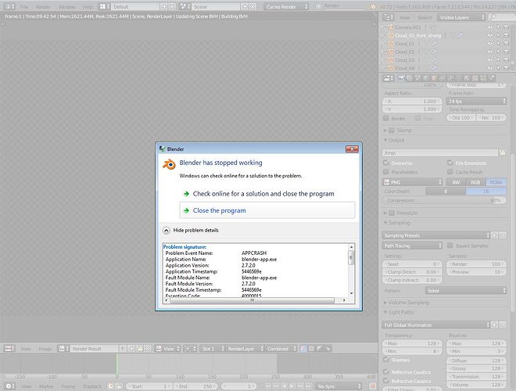Add a new screen layout with plus icon
This screenshot has width=516, height=391.
tap(164, 7)
